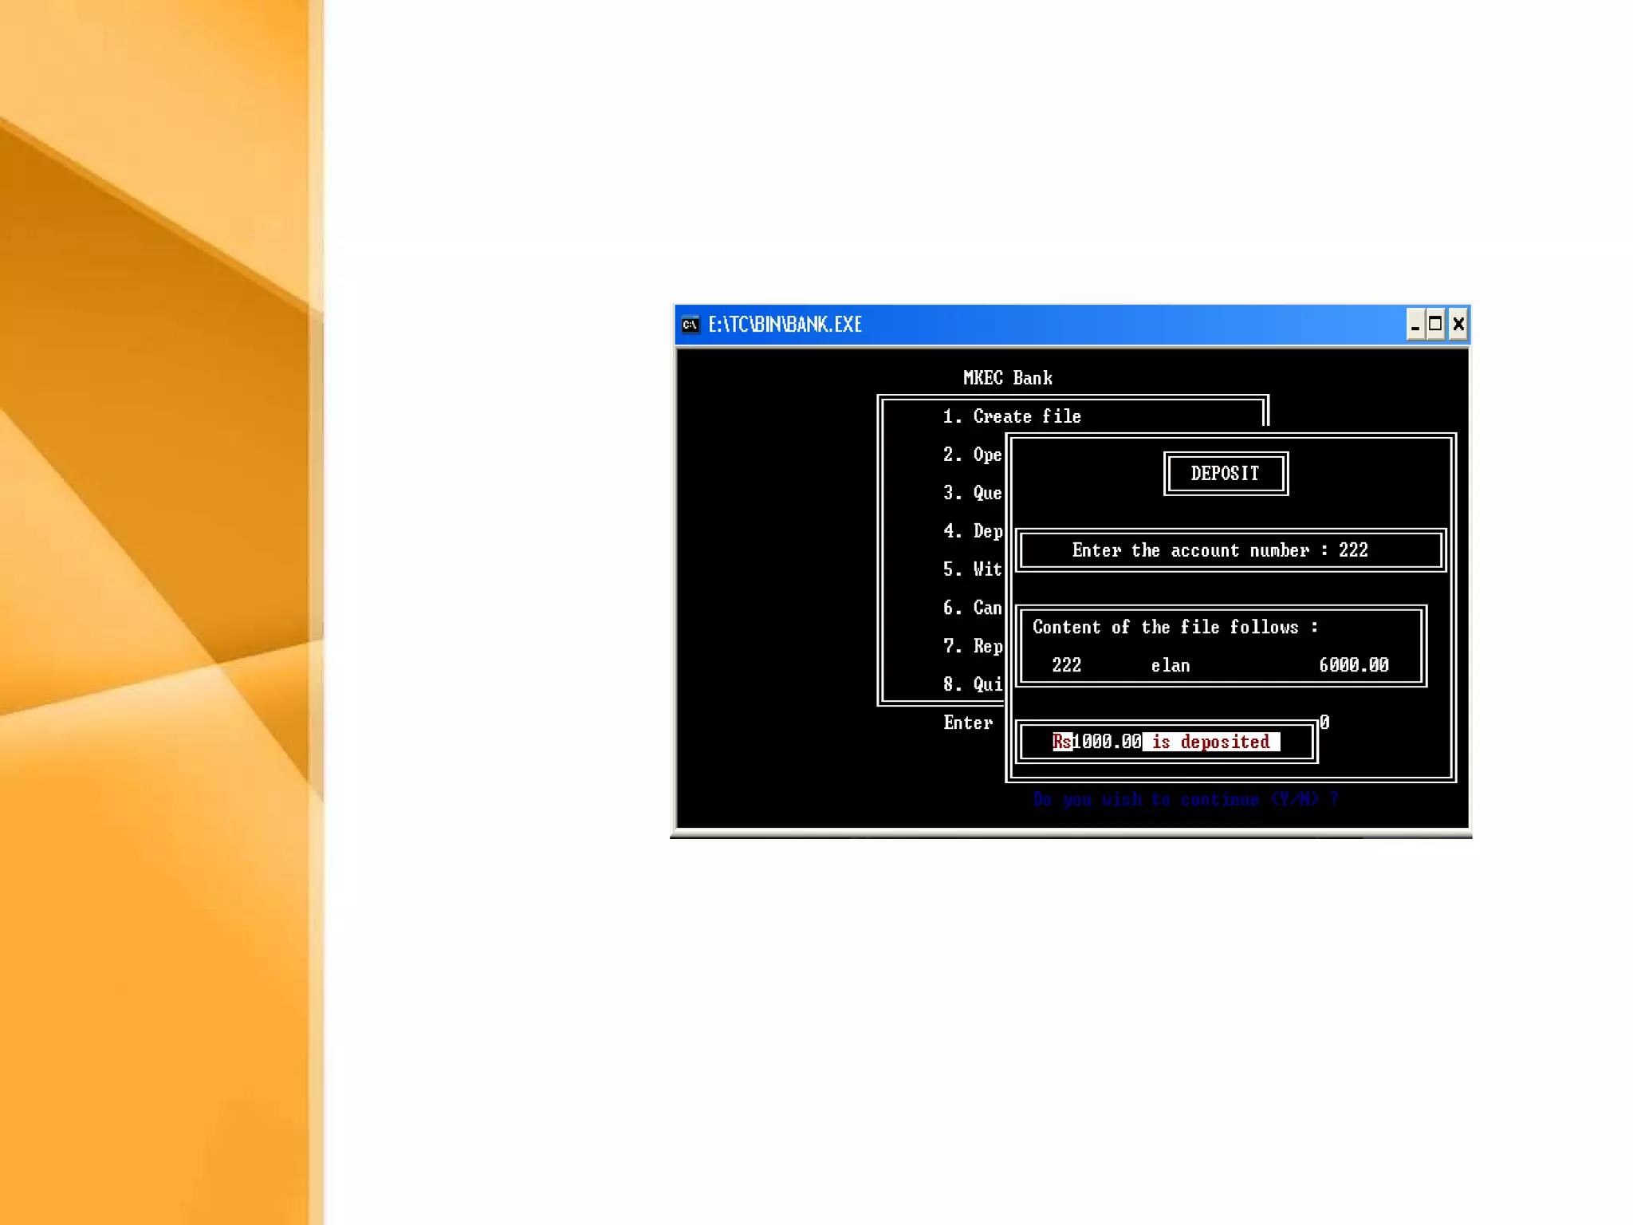
Task: Click the Enter prompt below the menu
Action: pyautogui.click(x=968, y=723)
